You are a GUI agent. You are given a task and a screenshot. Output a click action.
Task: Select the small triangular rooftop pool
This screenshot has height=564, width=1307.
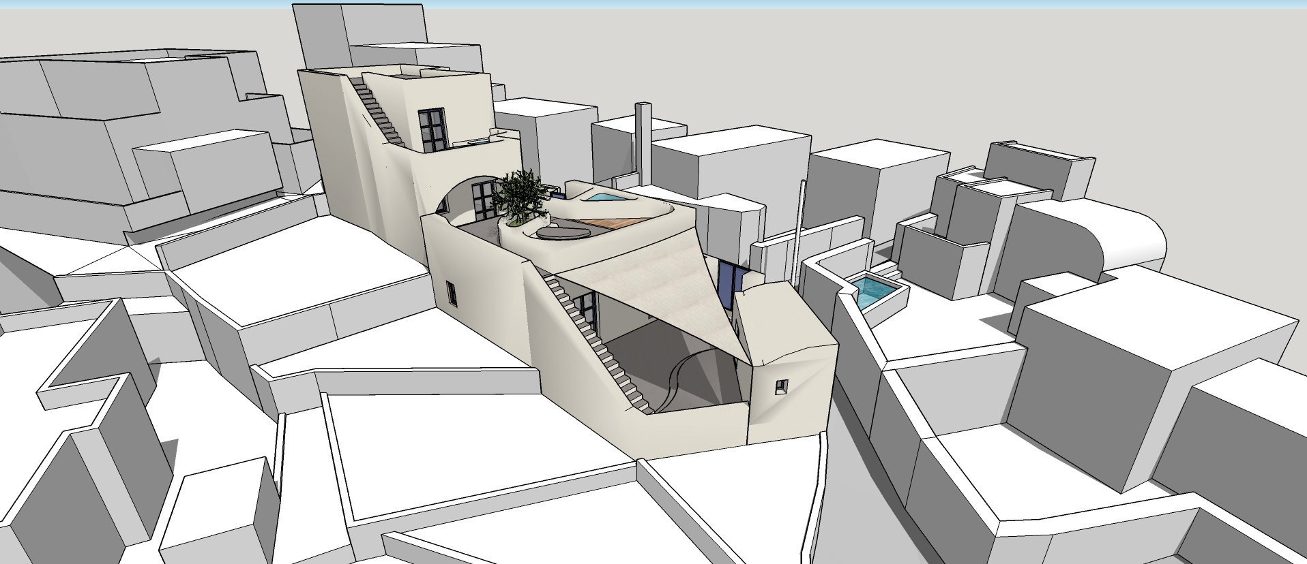[x=602, y=198]
